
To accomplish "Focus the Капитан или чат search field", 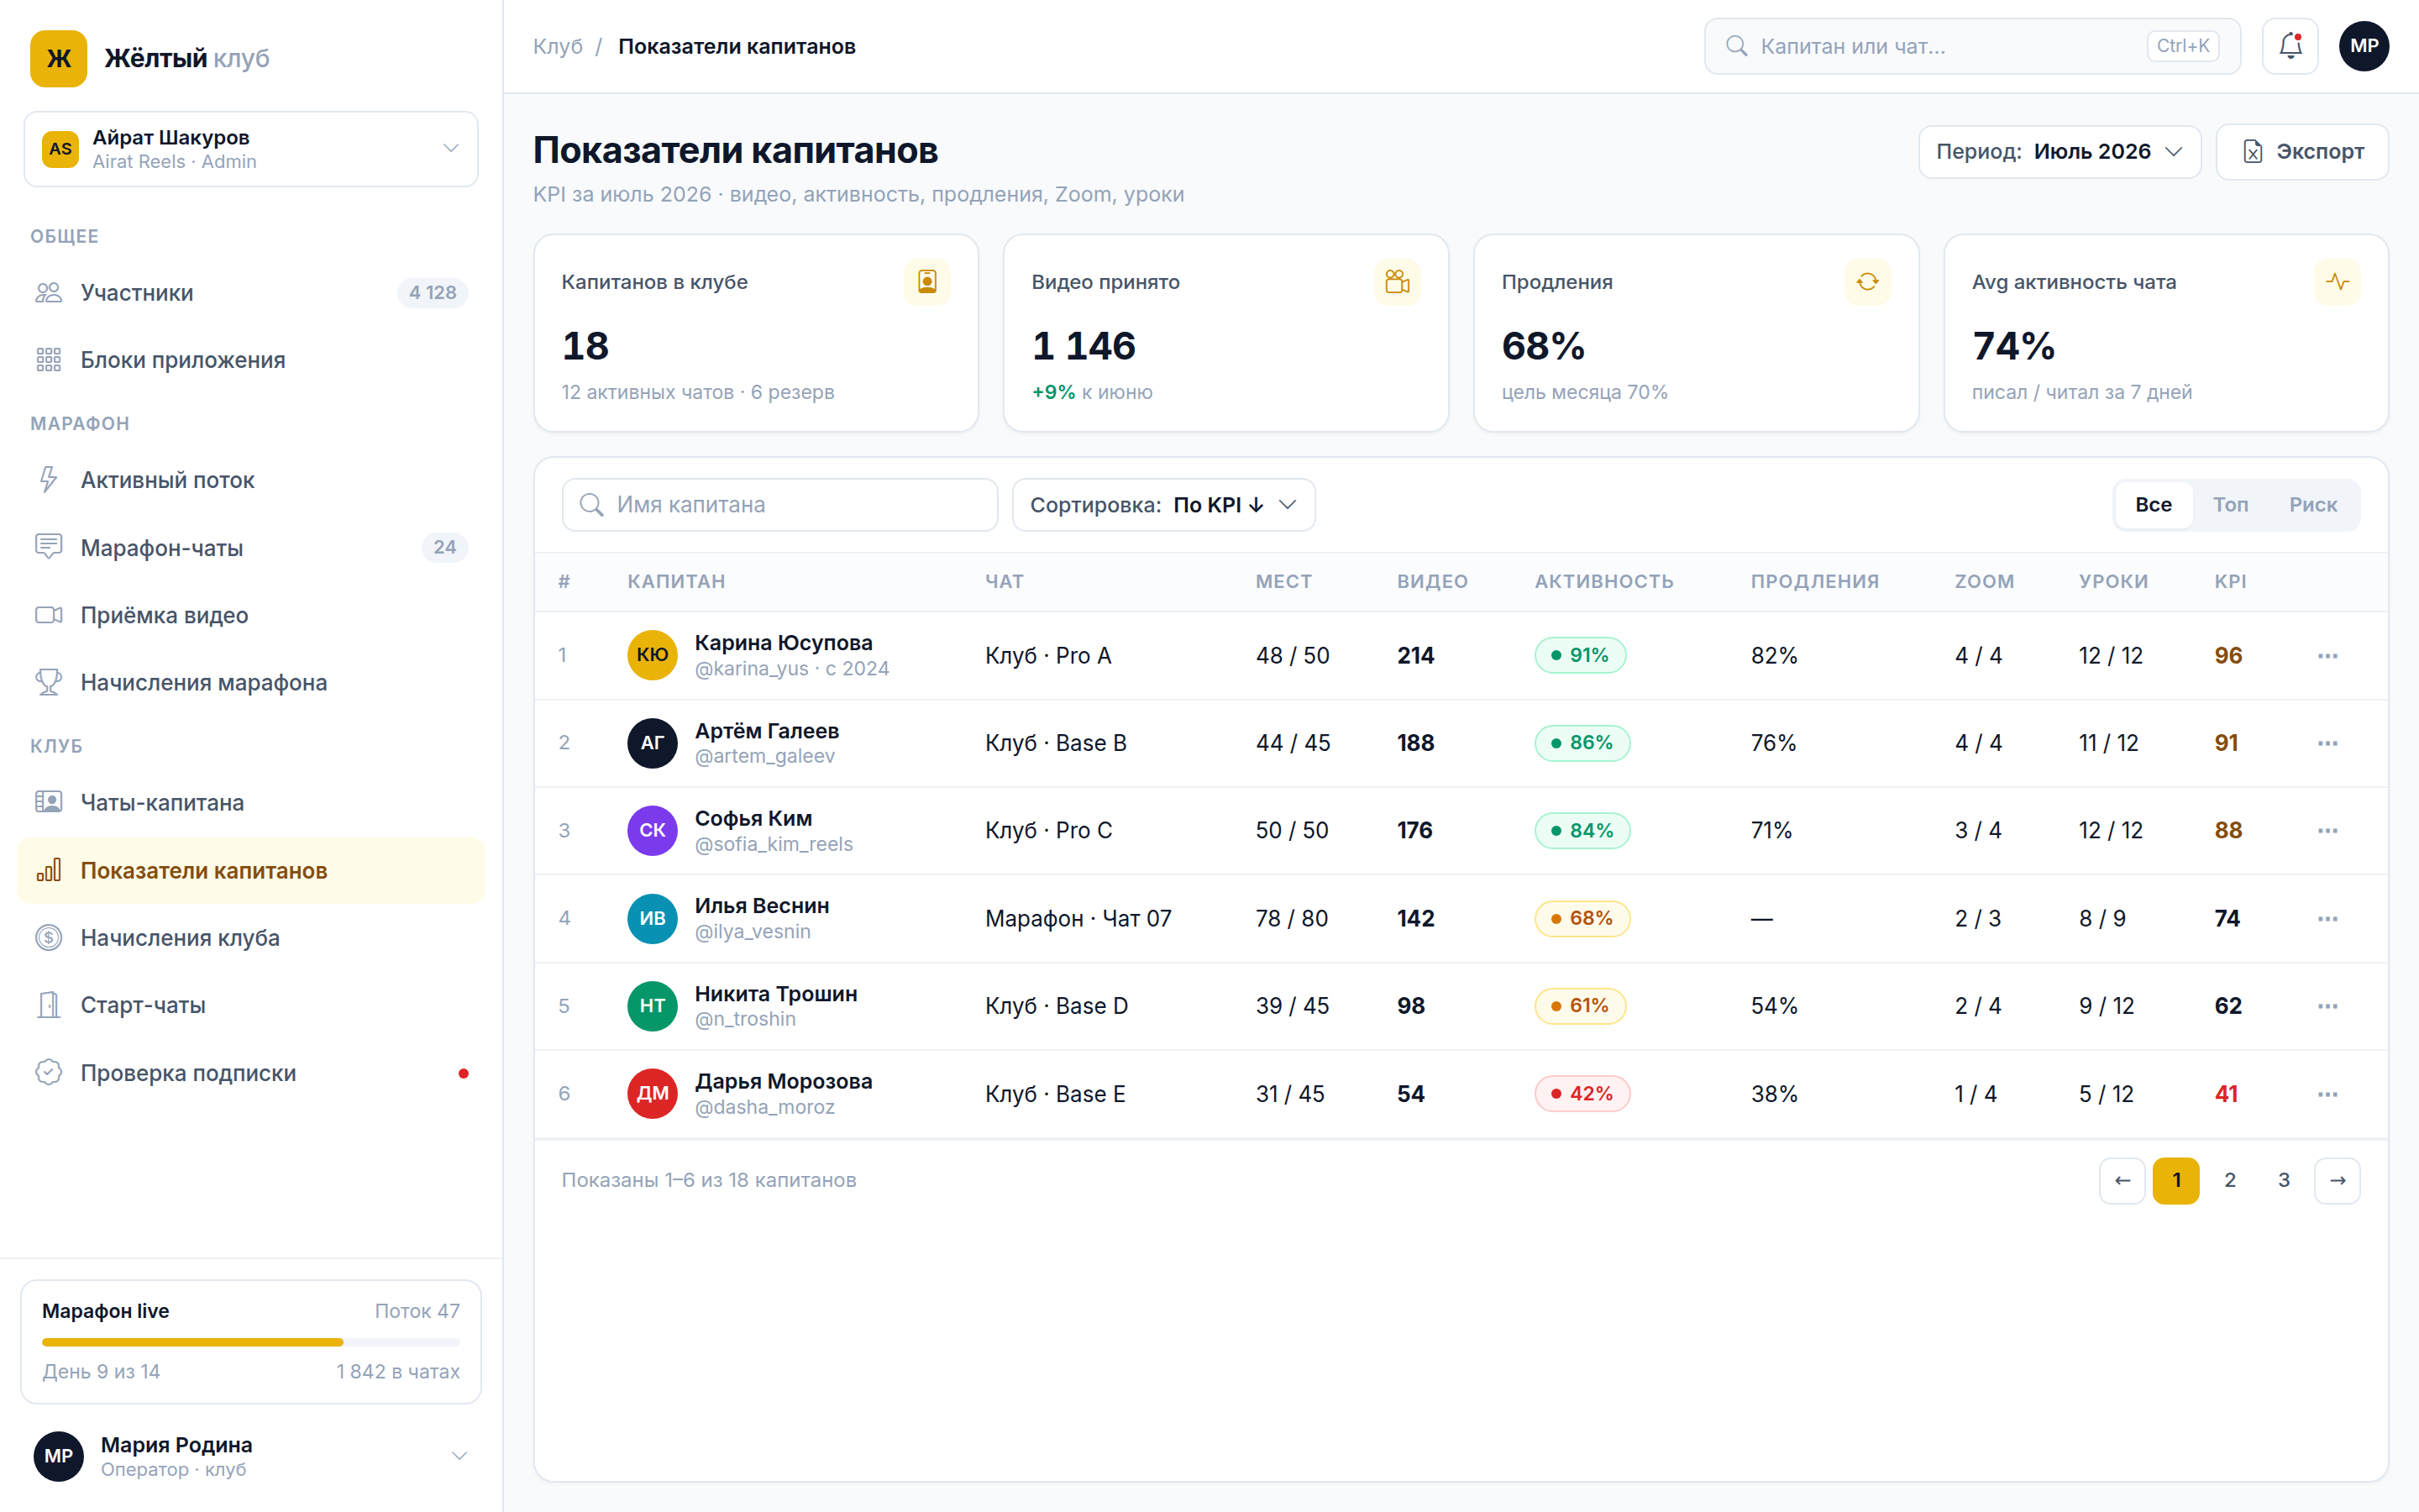I will (x=1971, y=46).
